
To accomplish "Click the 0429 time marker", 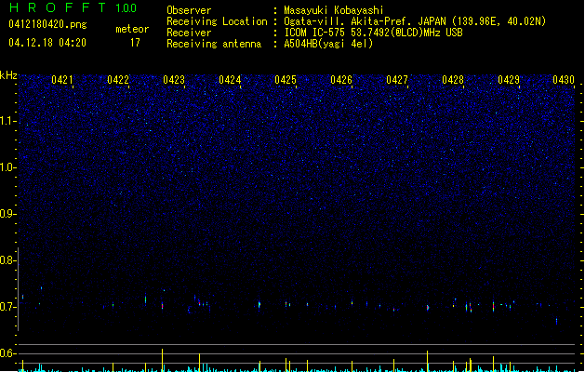I will pyautogui.click(x=509, y=80).
